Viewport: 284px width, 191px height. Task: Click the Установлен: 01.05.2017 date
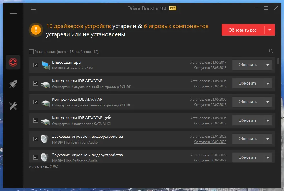coord(208,63)
